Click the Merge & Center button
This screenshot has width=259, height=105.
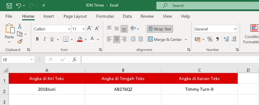tap(165, 39)
